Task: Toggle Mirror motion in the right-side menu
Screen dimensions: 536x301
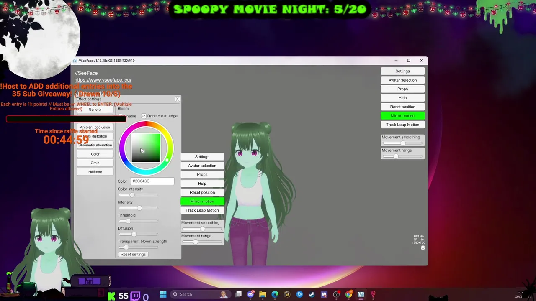Action: (402, 116)
